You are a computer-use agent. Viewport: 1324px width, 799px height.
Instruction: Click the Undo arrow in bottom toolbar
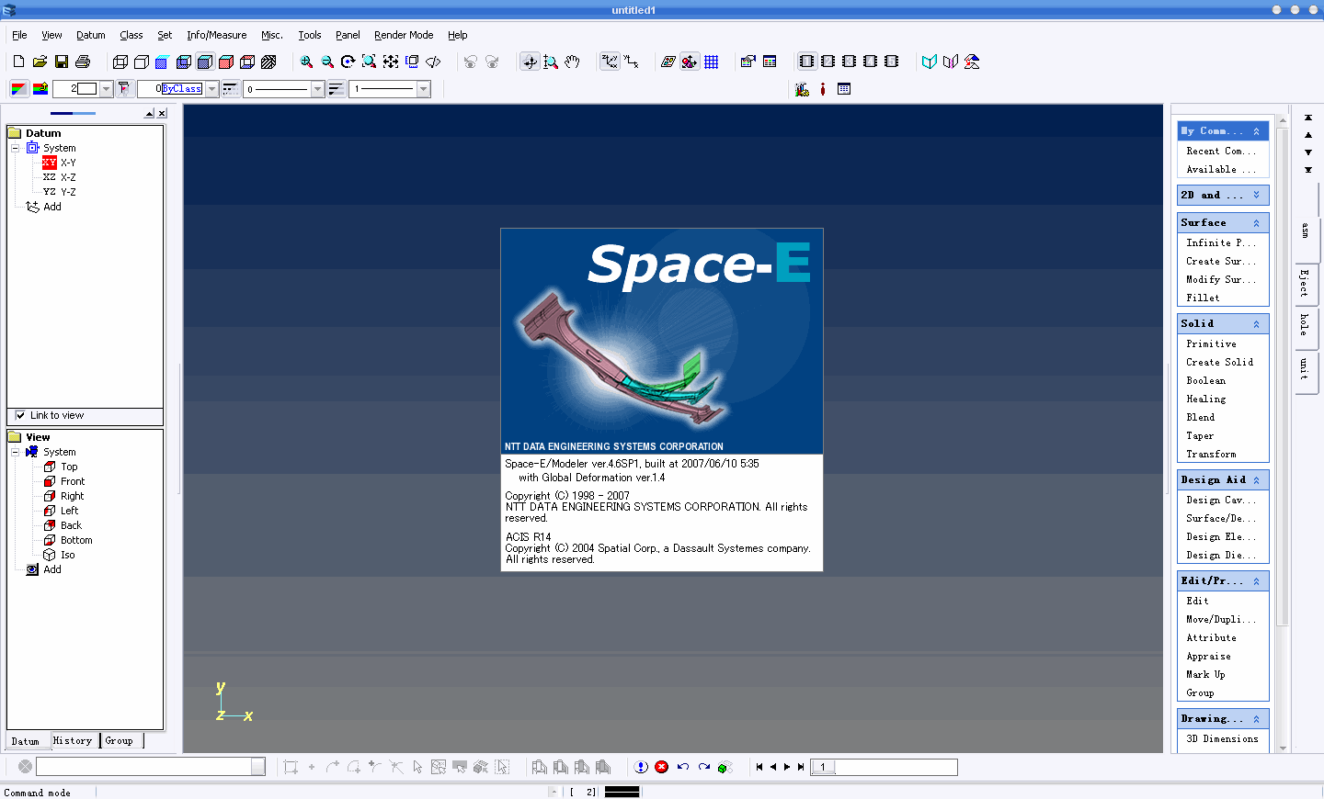[683, 767]
